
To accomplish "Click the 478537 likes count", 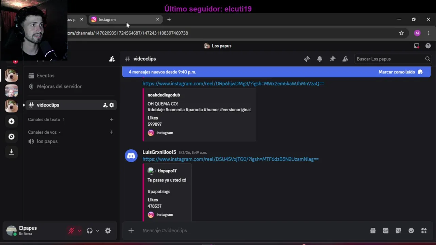I will 155,206.
